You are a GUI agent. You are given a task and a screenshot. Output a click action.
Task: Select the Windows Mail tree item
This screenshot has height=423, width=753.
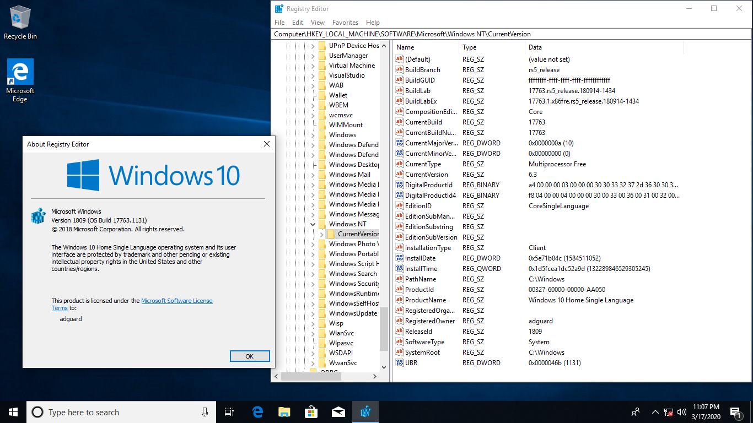pos(349,175)
